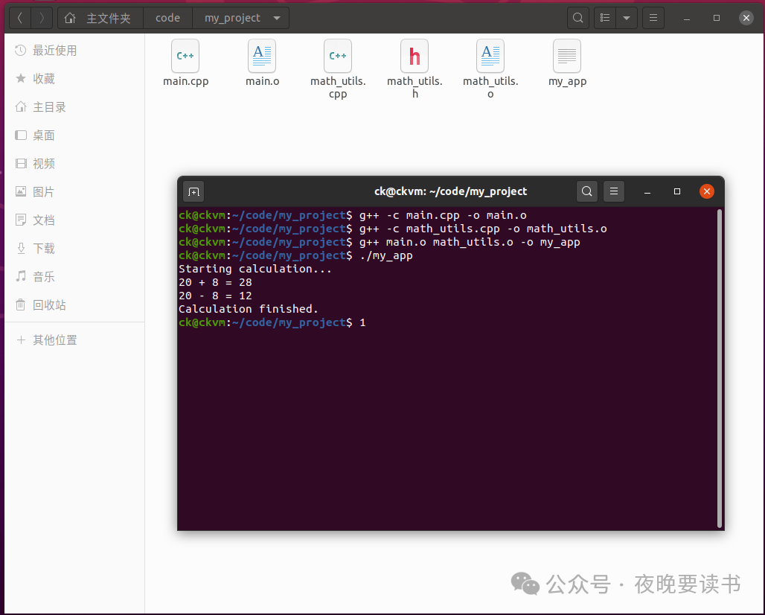765x615 pixels.
Task: Minimize the file manager window
Action: click(x=687, y=18)
